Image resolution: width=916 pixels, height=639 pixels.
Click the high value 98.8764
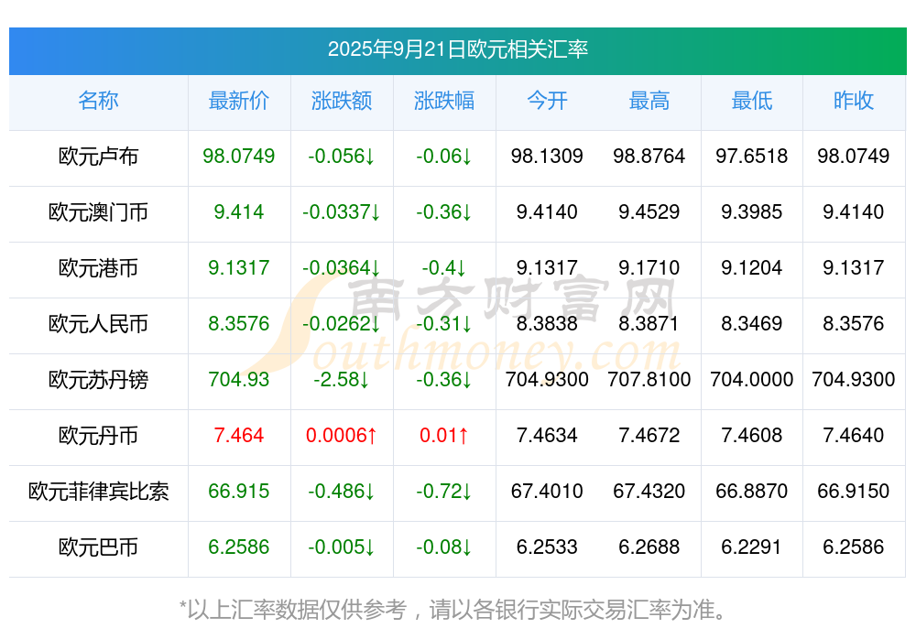click(x=649, y=157)
